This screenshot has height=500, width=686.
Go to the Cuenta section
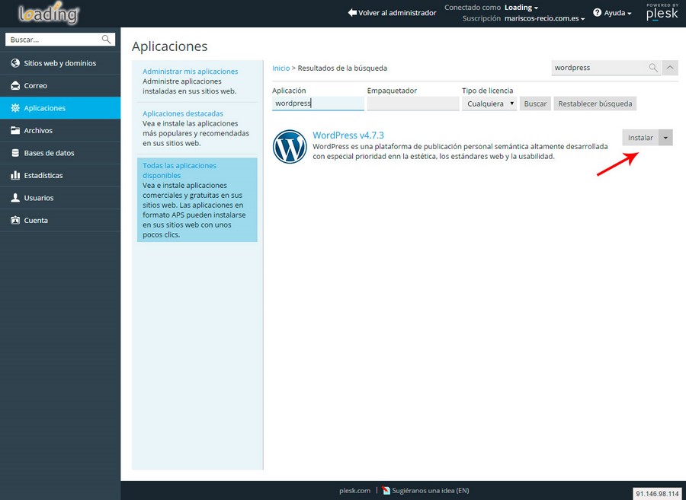coord(60,220)
